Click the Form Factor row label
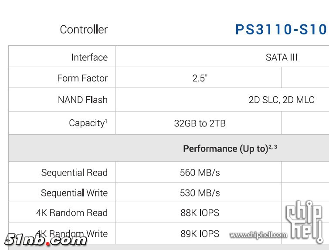Image resolution: width=329 pixels, height=250 pixels. tap(82, 78)
